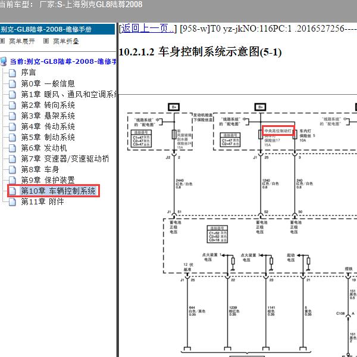Click the connector table listing C1=52
The image size is (357, 357).
[217, 234]
